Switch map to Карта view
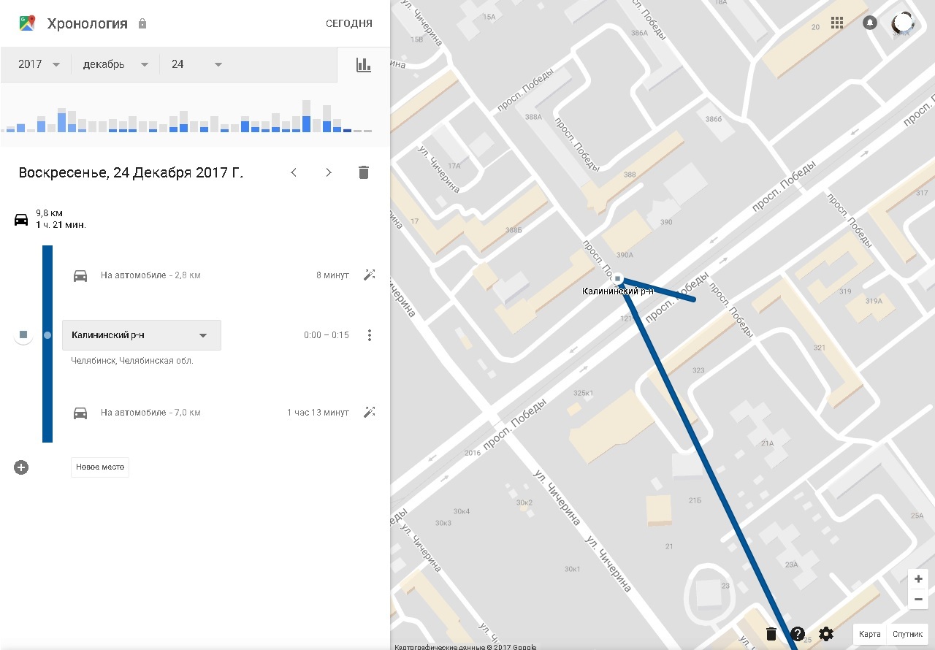This screenshot has height=650, width=935. pos(869,634)
